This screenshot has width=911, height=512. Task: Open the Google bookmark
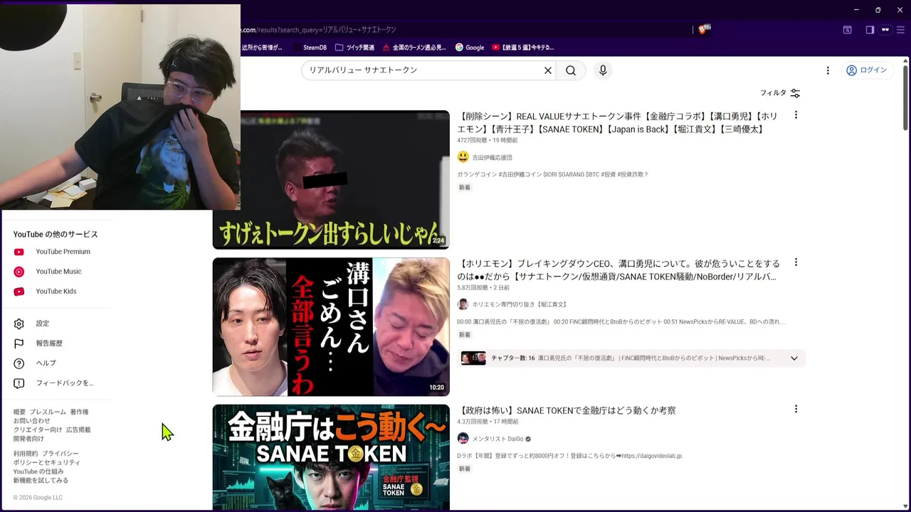(469, 48)
